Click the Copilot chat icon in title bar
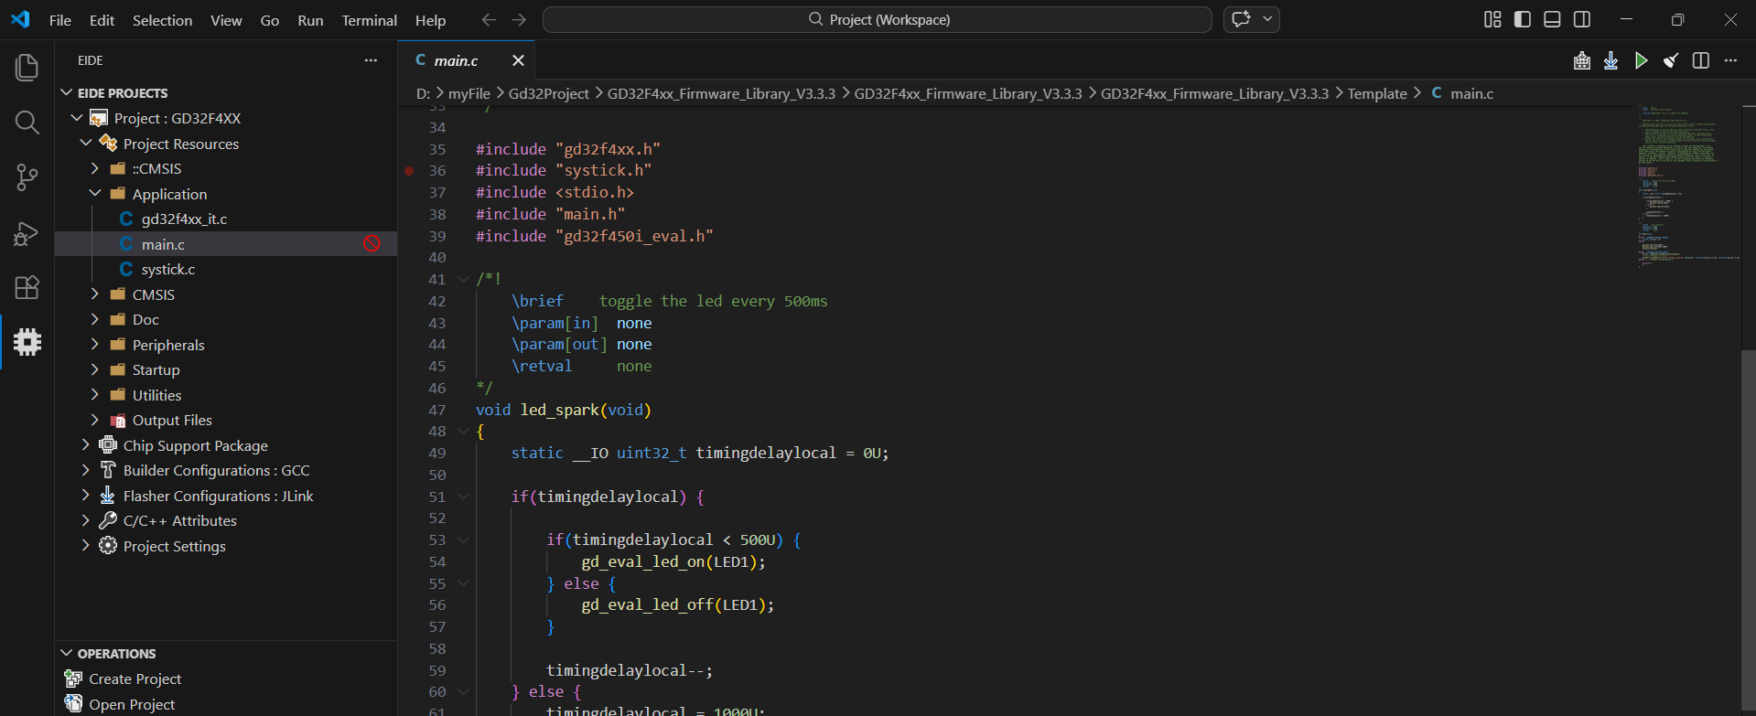1756x716 pixels. point(1242,19)
